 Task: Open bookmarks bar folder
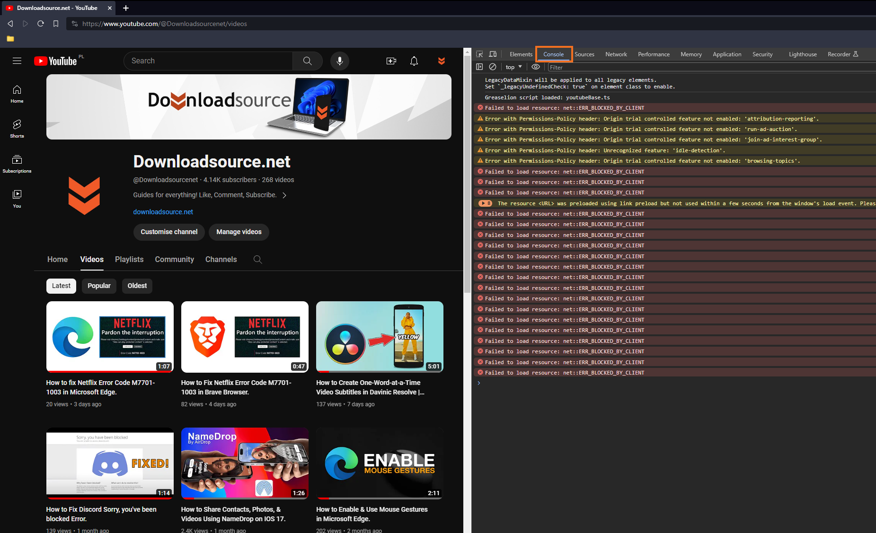[10, 39]
